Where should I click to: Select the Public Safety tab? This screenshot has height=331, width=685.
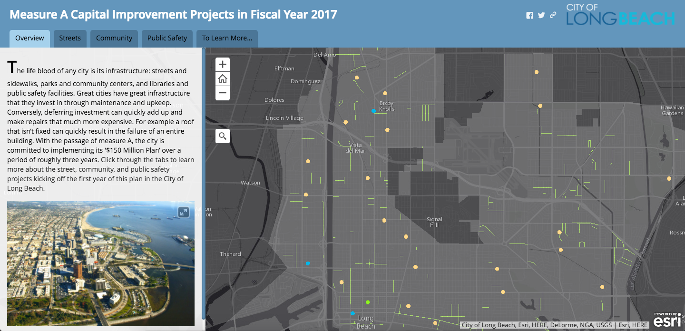coord(167,39)
